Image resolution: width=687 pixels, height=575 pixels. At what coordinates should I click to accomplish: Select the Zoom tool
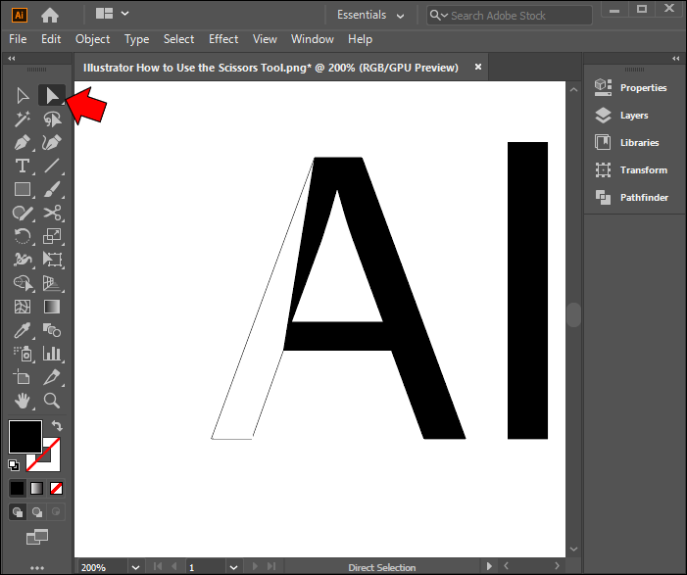pyautogui.click(x=52, y=401)
